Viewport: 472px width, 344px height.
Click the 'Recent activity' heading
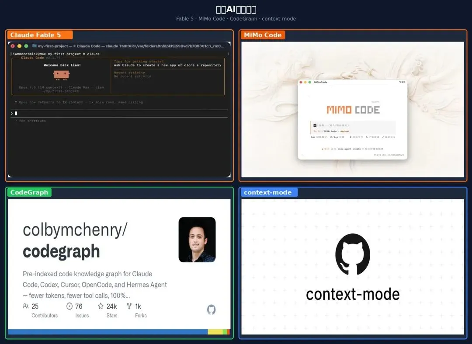click(129, 73)
